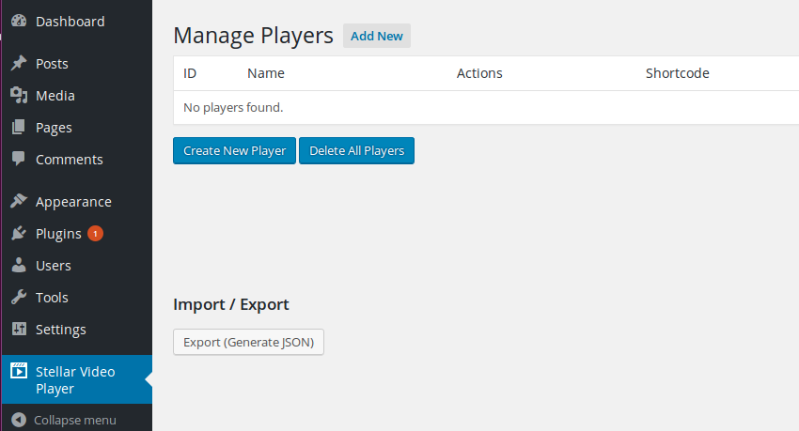Click the Manage Players heading
This screenshot has height=431, width=799.
tap(253, 36)
